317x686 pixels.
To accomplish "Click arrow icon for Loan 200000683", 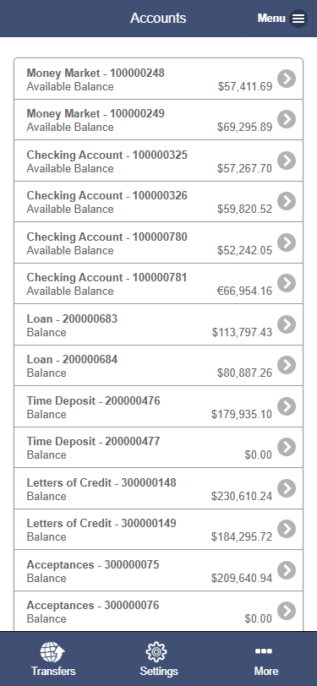I will point(287,324).
